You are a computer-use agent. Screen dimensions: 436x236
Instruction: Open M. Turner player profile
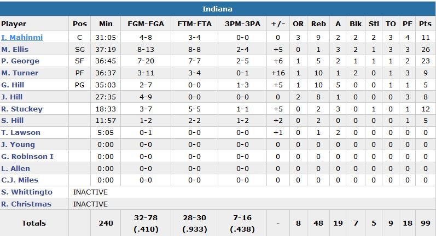click(19, 73)
